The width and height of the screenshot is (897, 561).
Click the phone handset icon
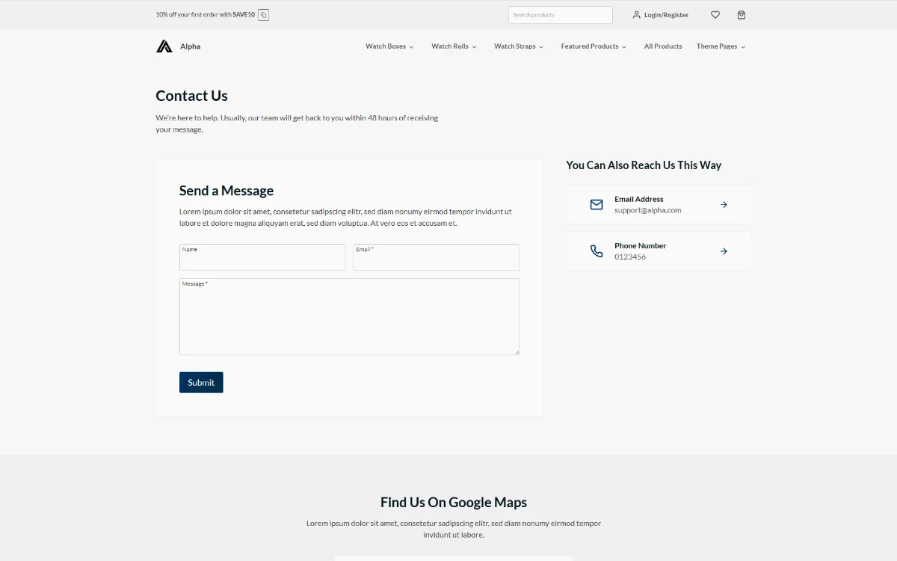coord(597,251)
